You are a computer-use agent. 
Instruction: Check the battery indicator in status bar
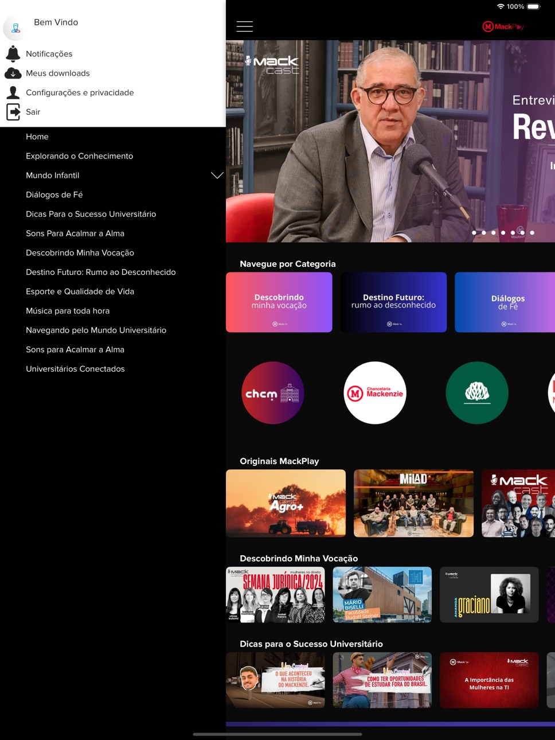coord(534,6)
